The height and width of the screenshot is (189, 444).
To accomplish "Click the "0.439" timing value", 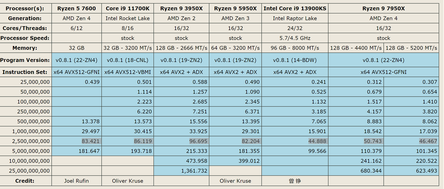I will 92,82.
